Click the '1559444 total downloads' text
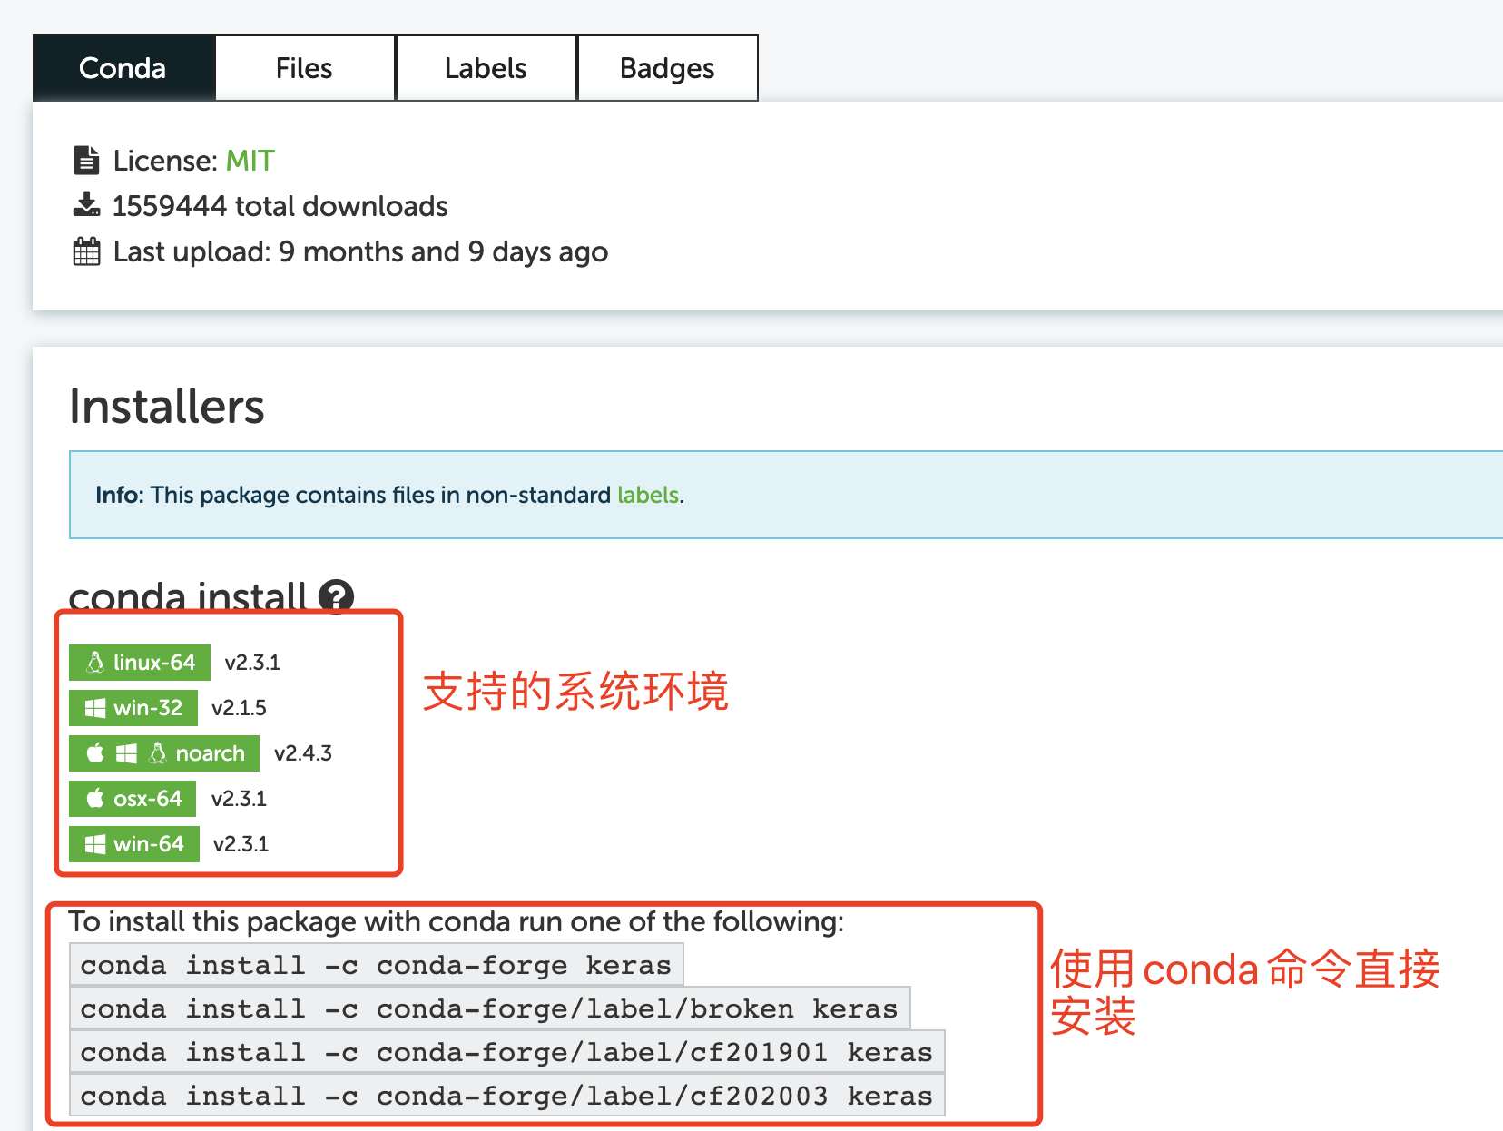The width and height of the screenshot is (1503, 1131). [x=280, y=206]
